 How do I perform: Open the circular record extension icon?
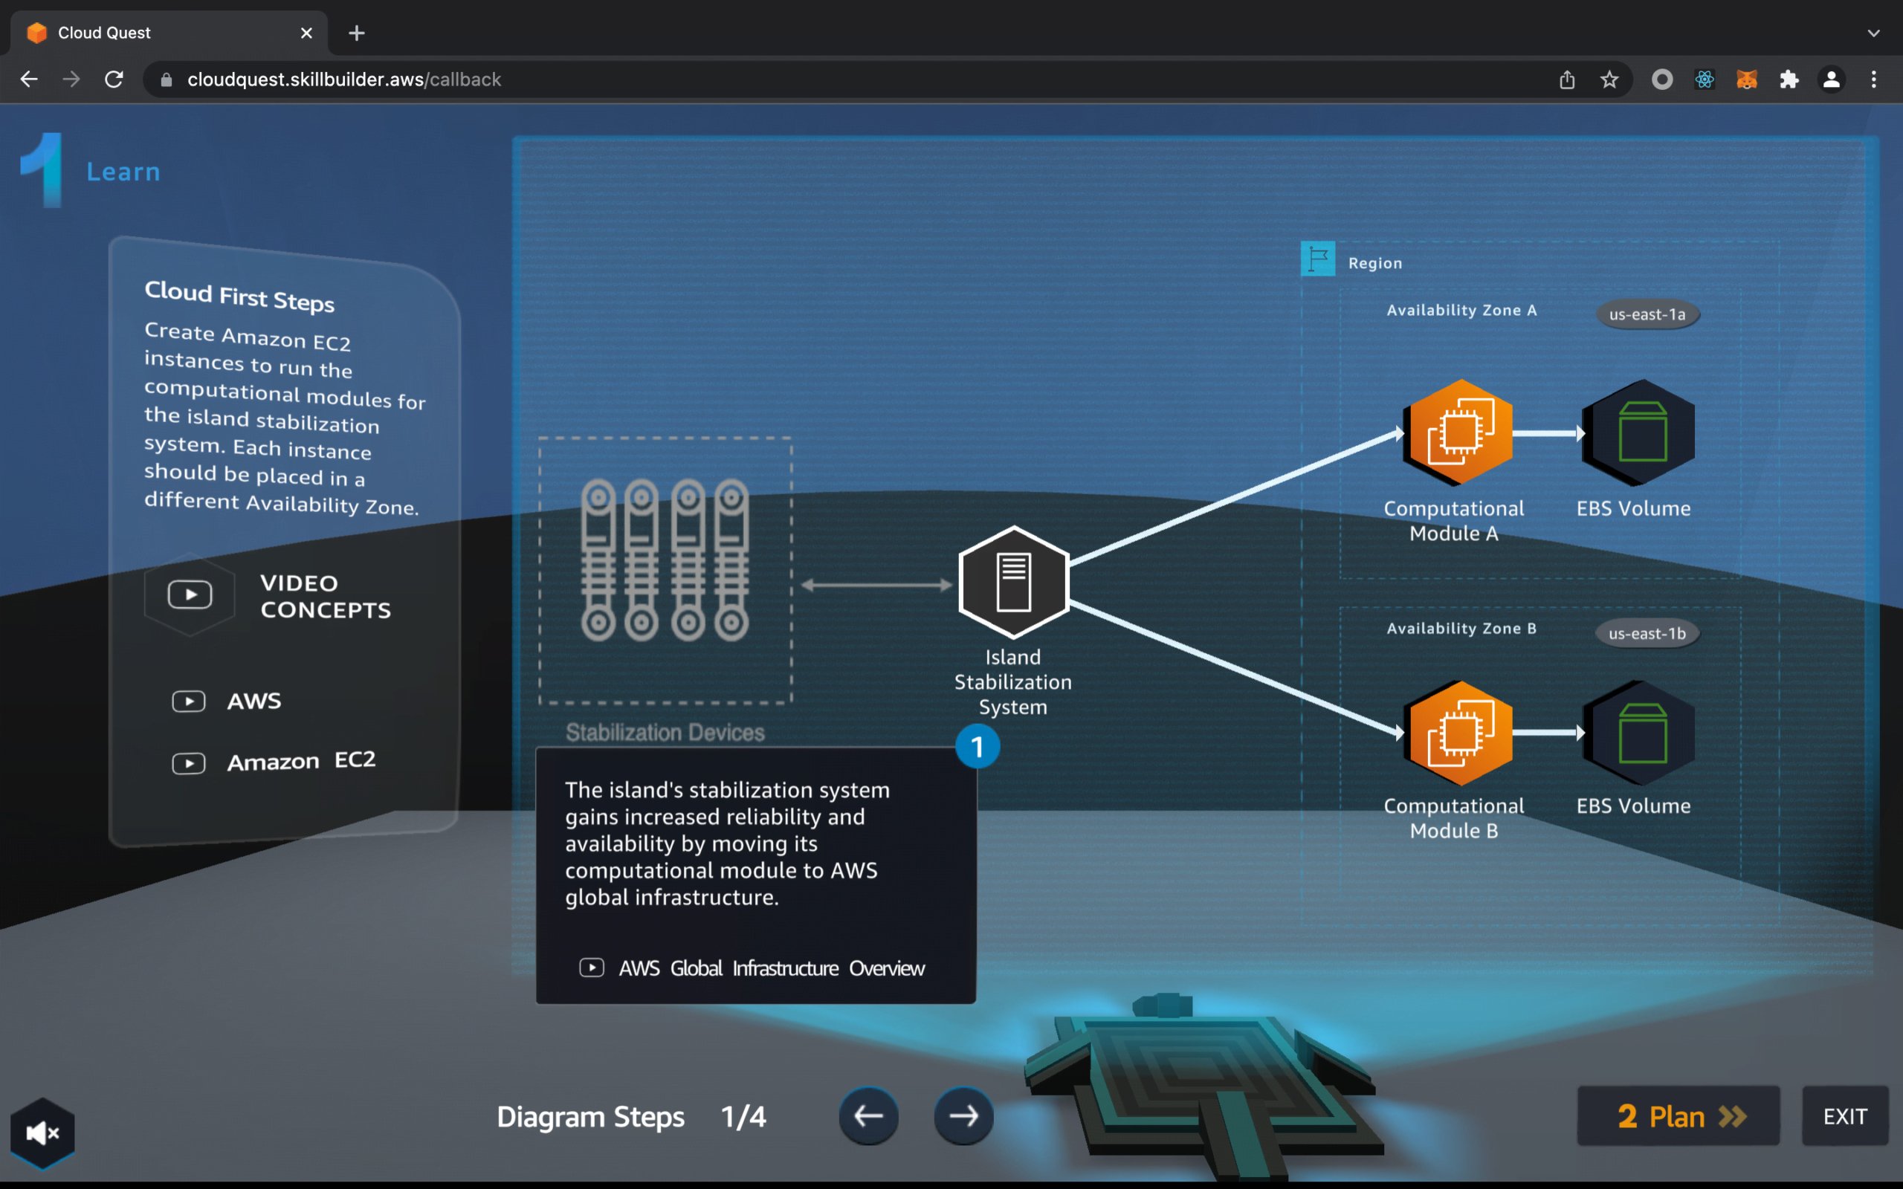point(1662,80)
